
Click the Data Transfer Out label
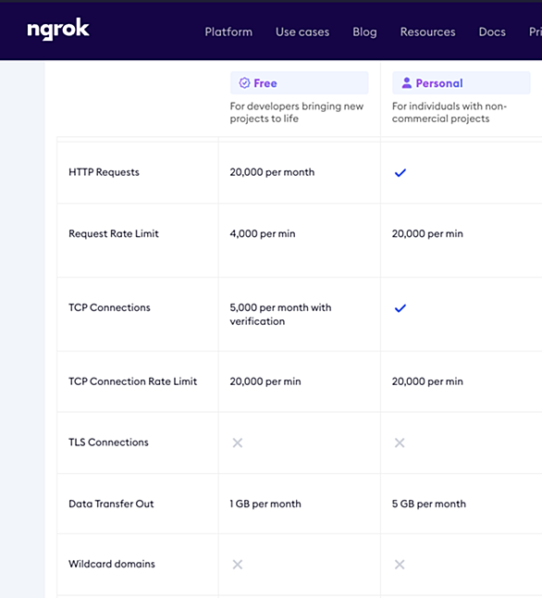[x=111, y=504]
